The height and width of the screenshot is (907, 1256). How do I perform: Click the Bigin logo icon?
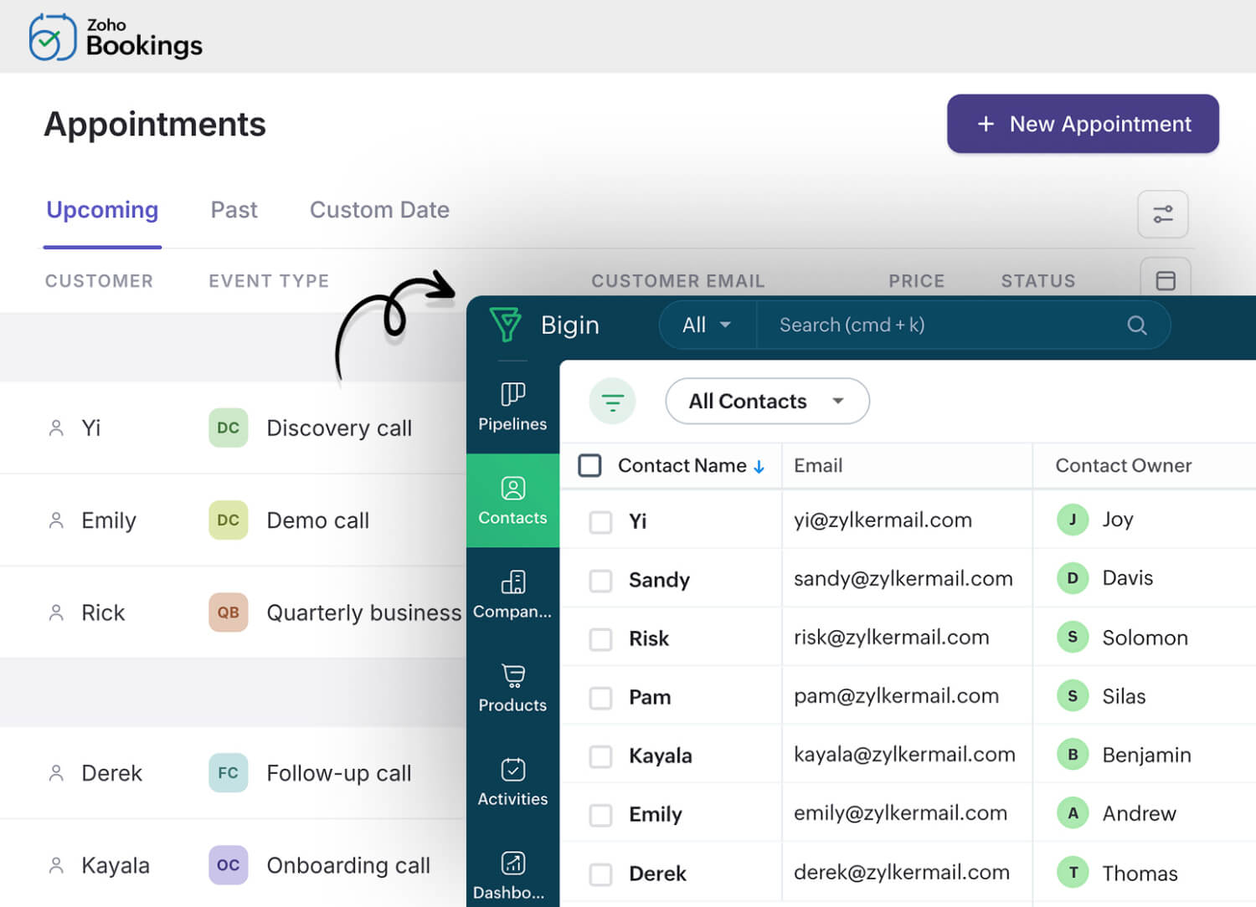[506, 325]
